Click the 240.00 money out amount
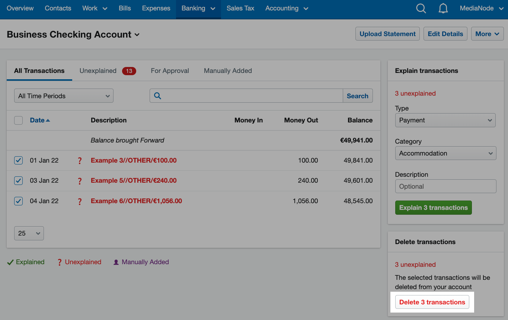The width and height of the screenshot is (508, 320). click(308, 180)
